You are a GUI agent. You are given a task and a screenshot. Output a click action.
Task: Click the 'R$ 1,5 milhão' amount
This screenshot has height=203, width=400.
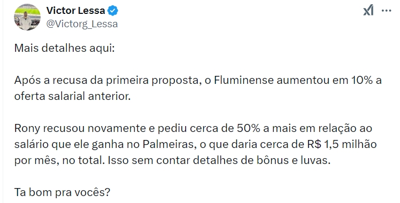[342, 144]
